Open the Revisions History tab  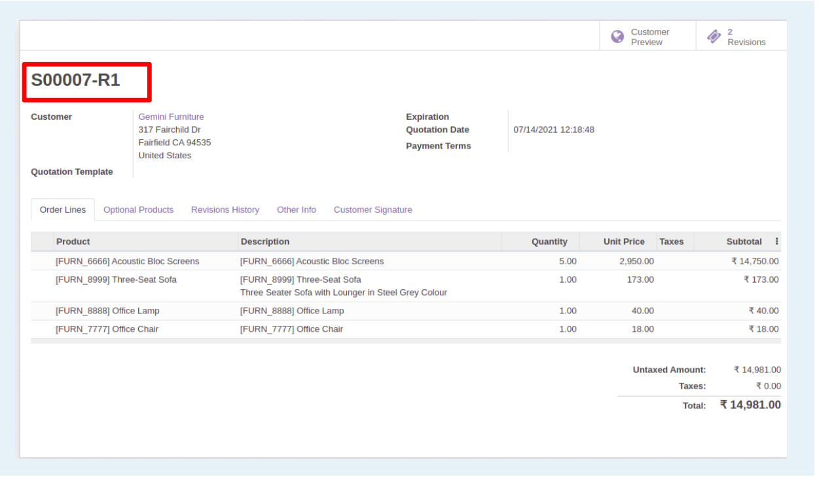225,210
